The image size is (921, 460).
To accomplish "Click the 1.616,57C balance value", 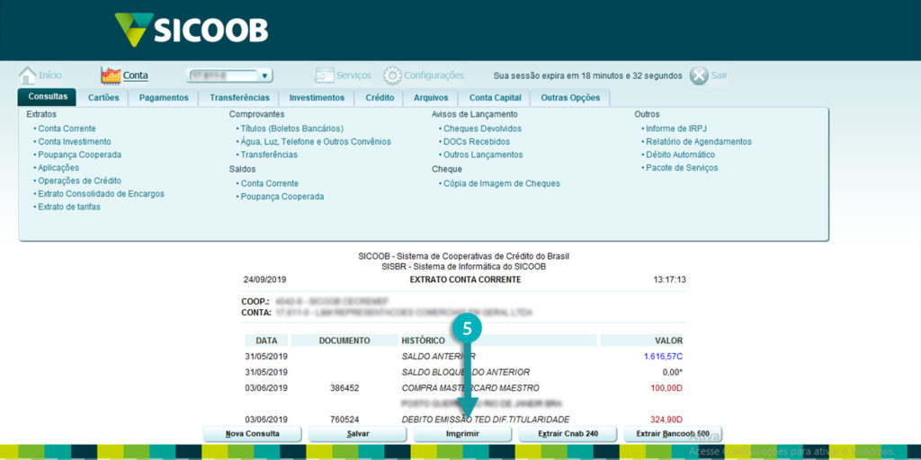I will 663,356.
